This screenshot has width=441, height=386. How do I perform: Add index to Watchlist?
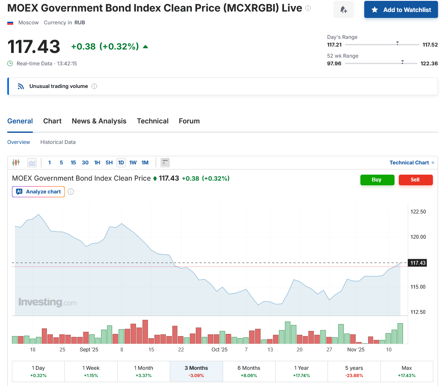click(x=401, y=9)
